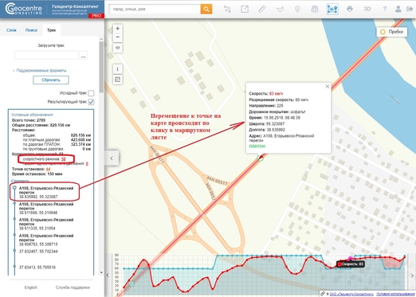Image resolution: width=416 pixels, height=297 pixels.
Task: Enable the Исходный трек checkbox
Action: click(91, 93)
